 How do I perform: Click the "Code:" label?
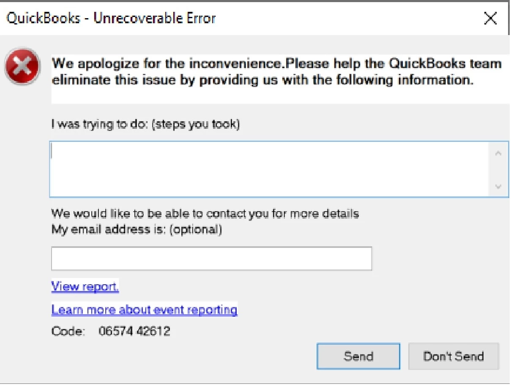[68, 331]
